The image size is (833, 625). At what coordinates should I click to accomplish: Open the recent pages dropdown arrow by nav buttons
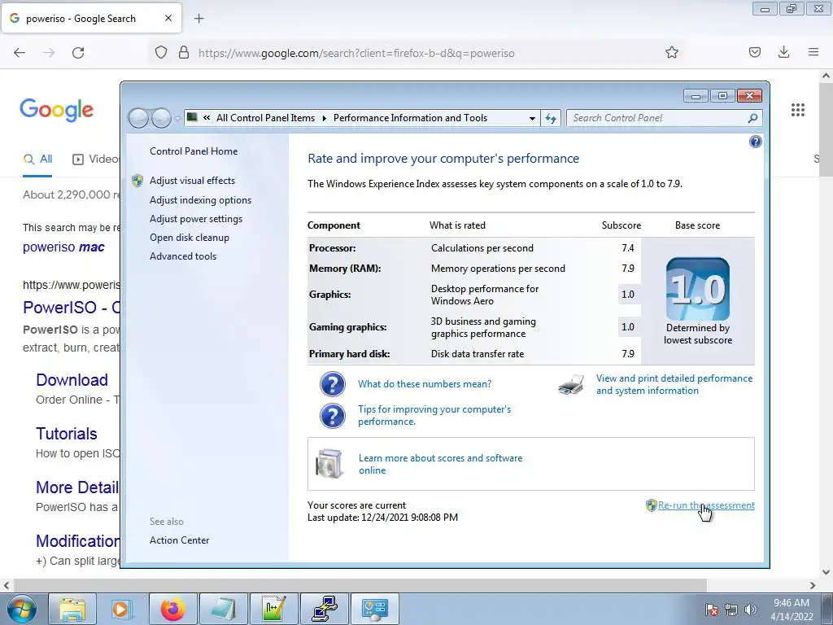177,119
